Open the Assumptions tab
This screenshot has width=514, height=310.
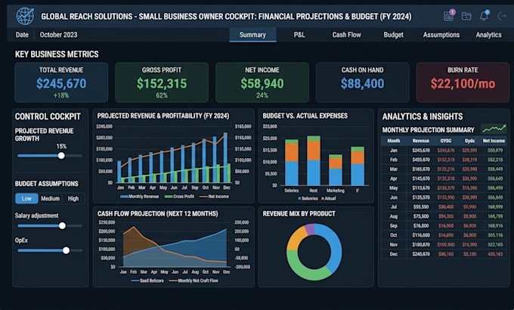coord(441,35)
